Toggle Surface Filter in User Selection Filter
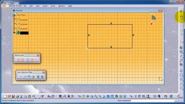 point(29,77)
